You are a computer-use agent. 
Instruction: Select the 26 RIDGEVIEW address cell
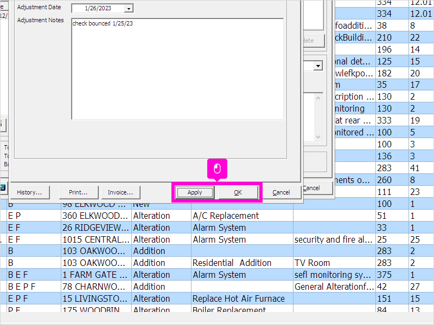point(96,227)
